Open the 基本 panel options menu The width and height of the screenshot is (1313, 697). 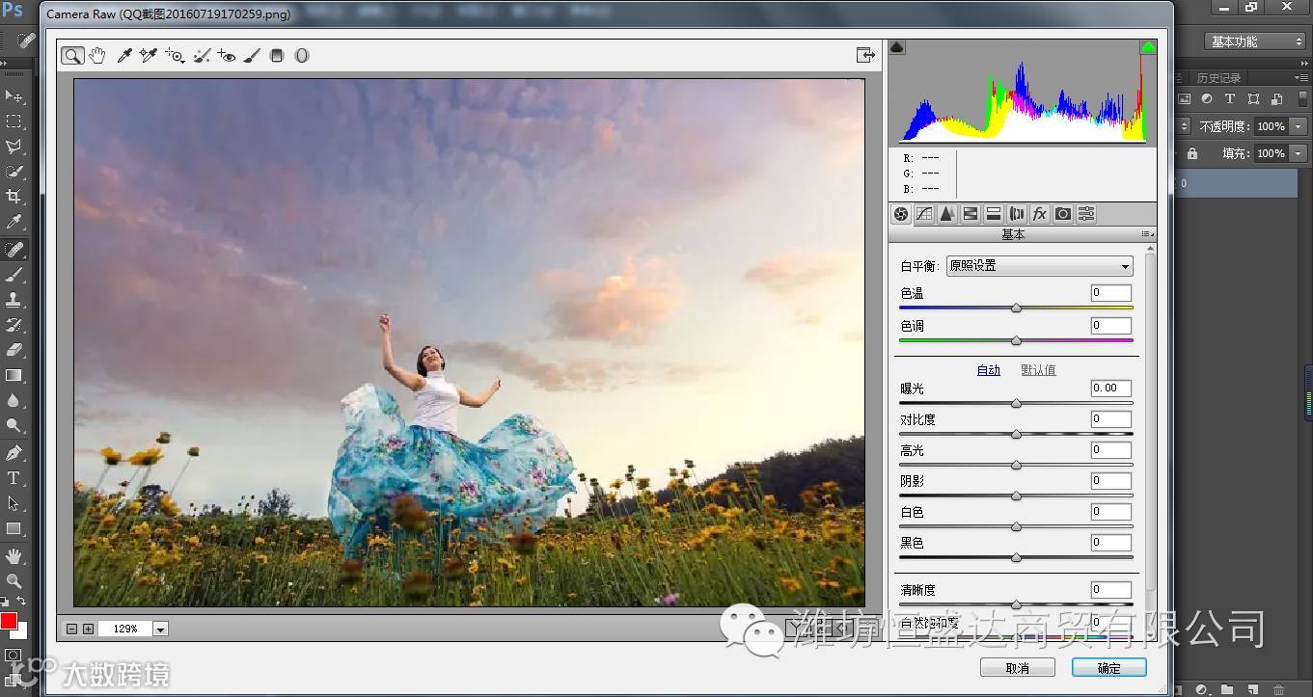pyautogui.click(x=1148, y=234)
